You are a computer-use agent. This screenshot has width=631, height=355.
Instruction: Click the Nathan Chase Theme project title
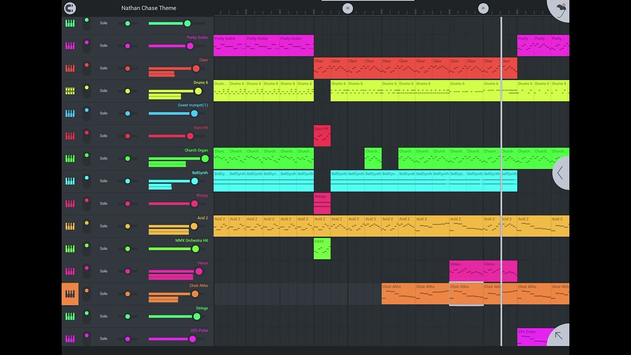[149, 8]
